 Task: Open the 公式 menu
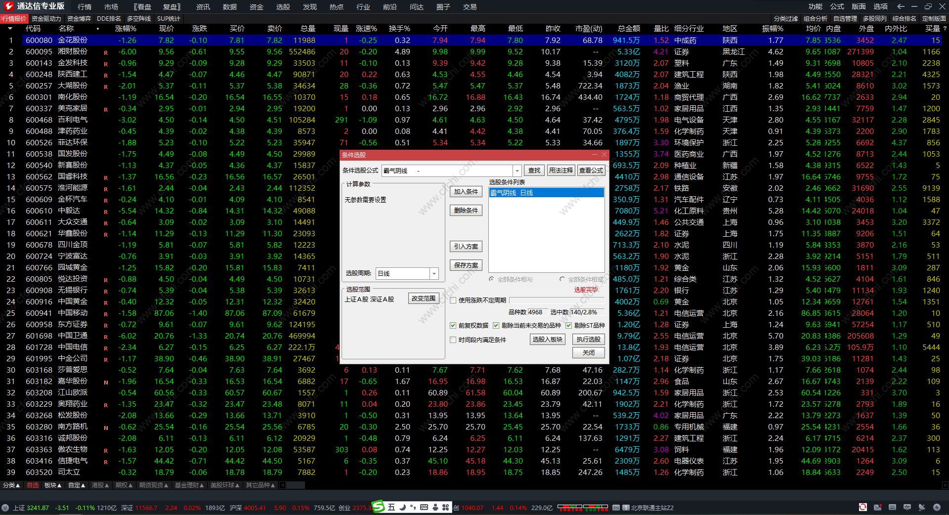[837, 6]
